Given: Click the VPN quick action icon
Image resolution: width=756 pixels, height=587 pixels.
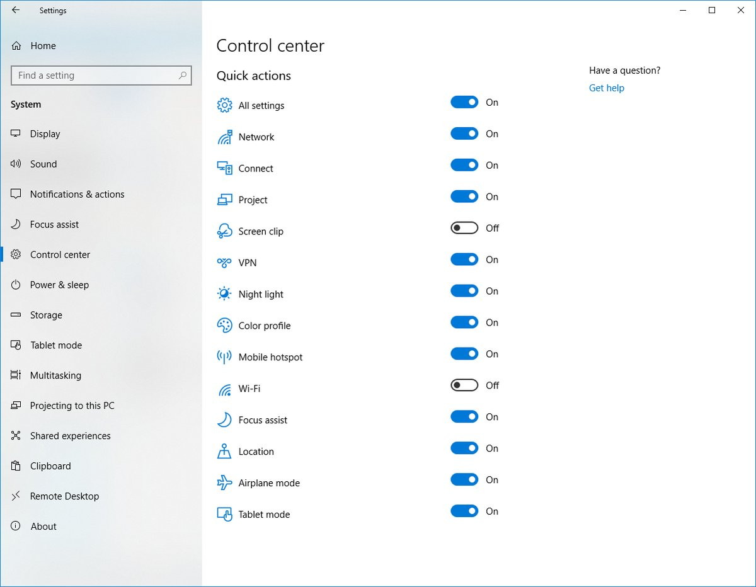Looking at the screenshot, I should point(224,263).
